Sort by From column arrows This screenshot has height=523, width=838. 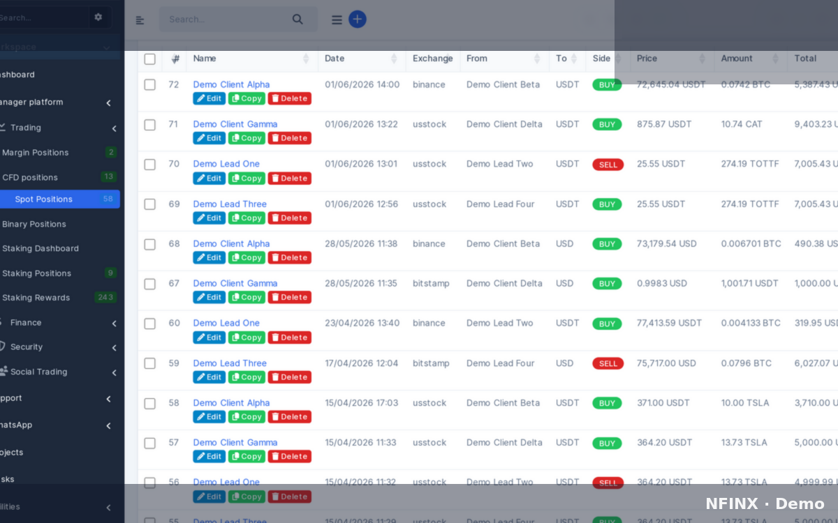click(x=537, y=59)
